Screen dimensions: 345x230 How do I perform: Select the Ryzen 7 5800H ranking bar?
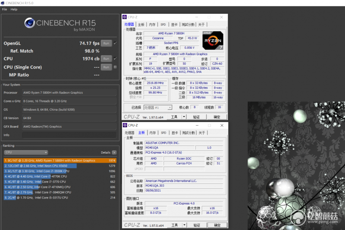click(60, 161)
